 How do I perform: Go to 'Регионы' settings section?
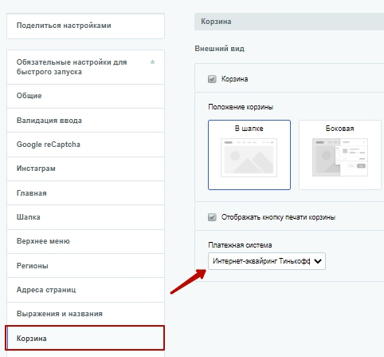tap(85, 266)
